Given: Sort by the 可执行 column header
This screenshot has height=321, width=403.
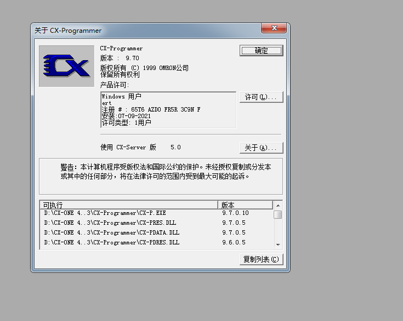Looking at the screenshot, I should (129, 205).
